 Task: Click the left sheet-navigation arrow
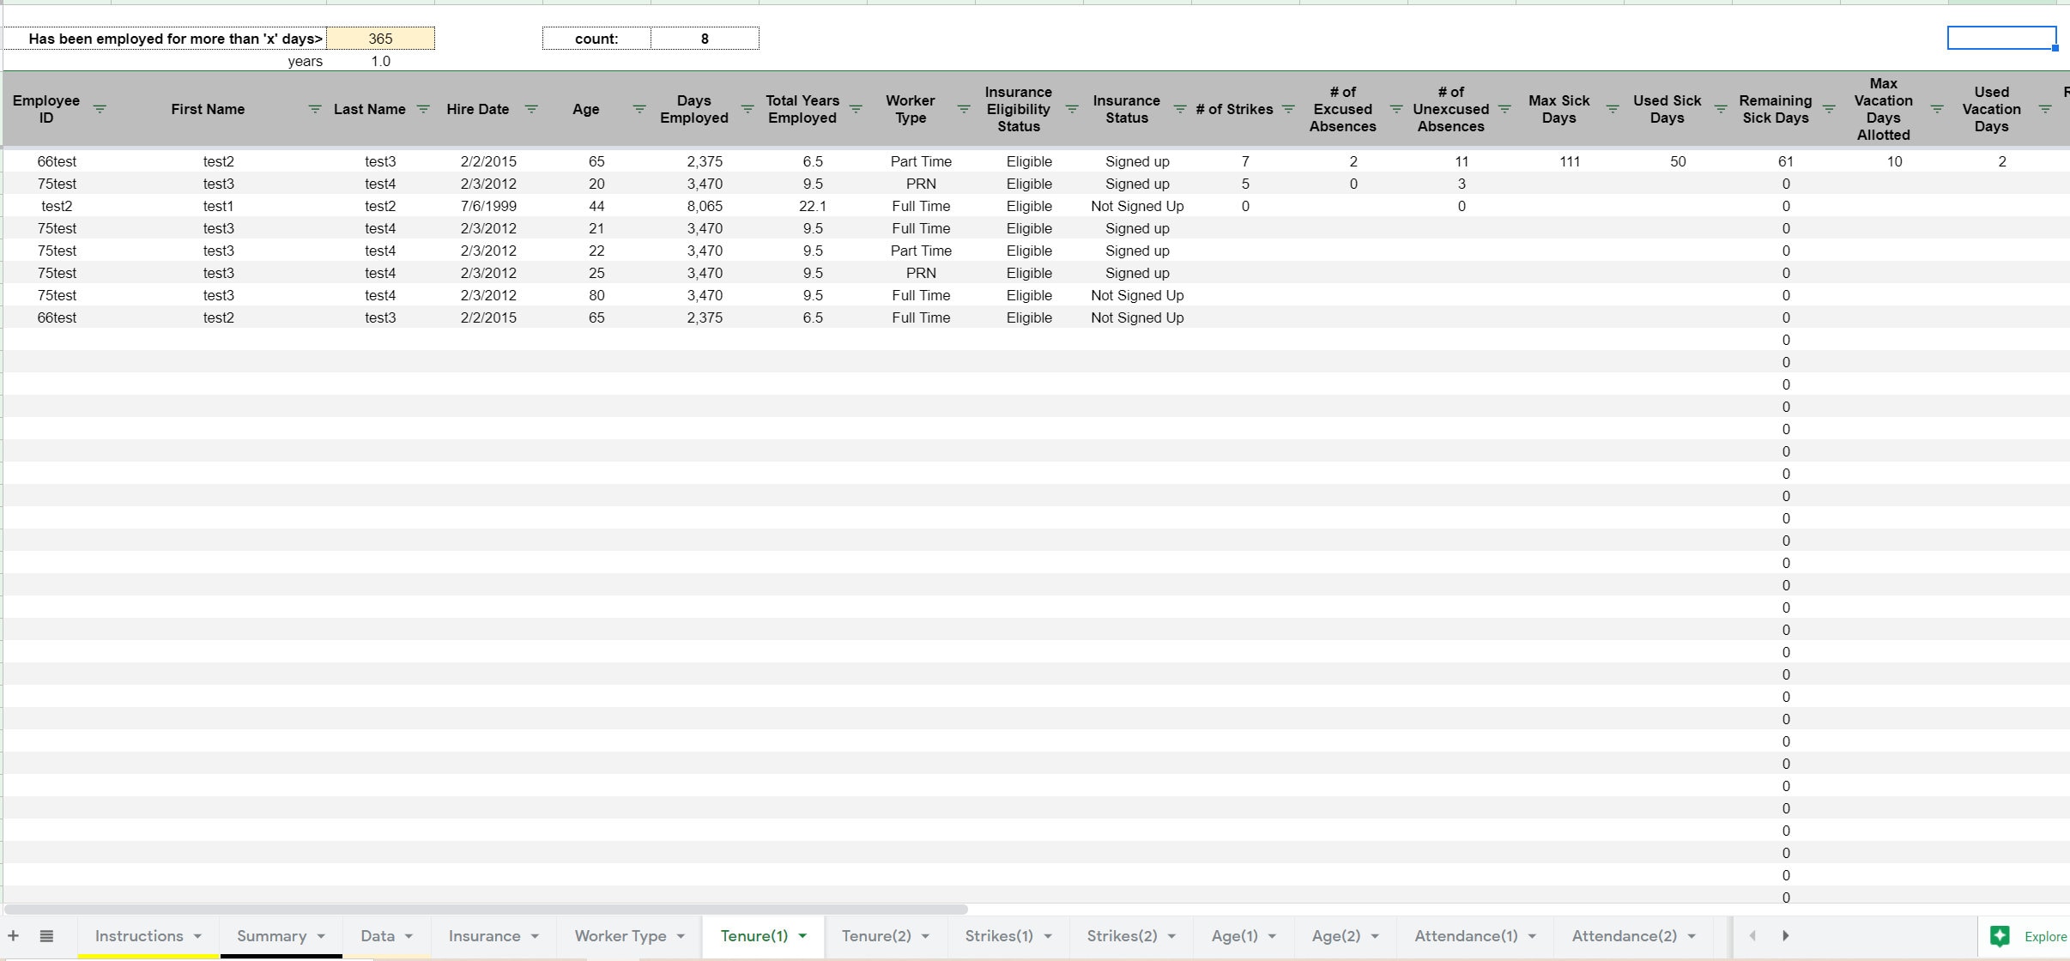pos(1752,935)
